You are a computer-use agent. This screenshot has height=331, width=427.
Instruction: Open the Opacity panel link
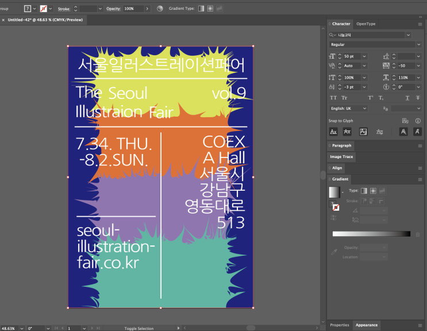pyautogui.click(x=114, y=9)
